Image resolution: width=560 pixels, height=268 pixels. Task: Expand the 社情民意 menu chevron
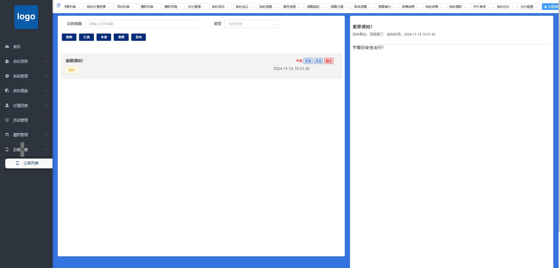coord(46,105)
